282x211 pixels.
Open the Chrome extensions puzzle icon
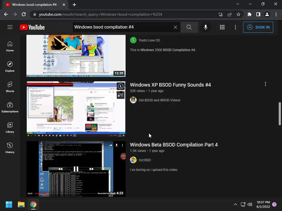(x=250, y=14)
